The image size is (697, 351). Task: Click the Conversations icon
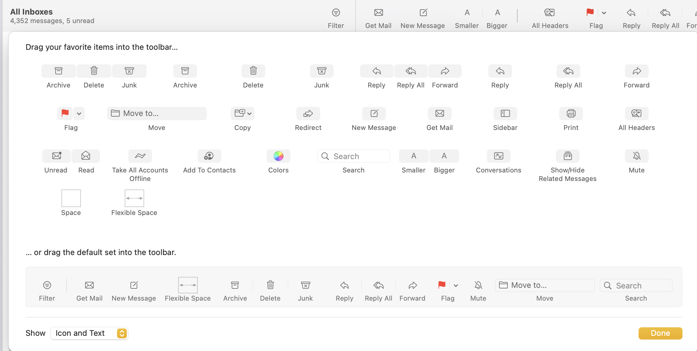click(498, 156)
